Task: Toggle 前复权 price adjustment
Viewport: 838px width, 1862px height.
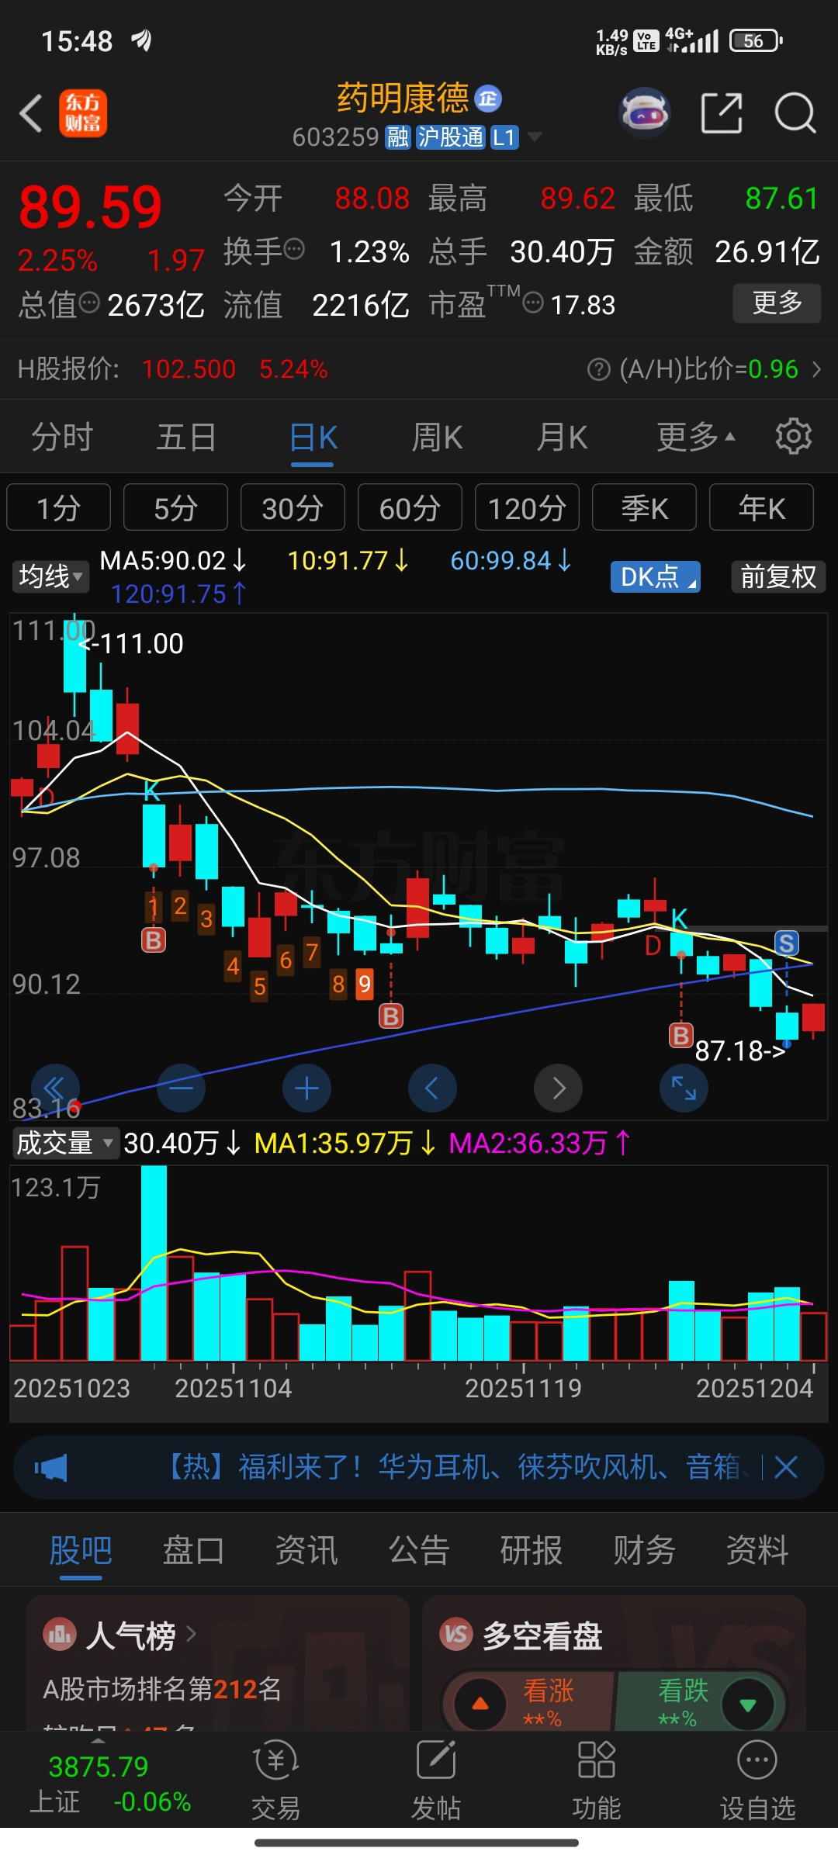Action: [778, 576]
